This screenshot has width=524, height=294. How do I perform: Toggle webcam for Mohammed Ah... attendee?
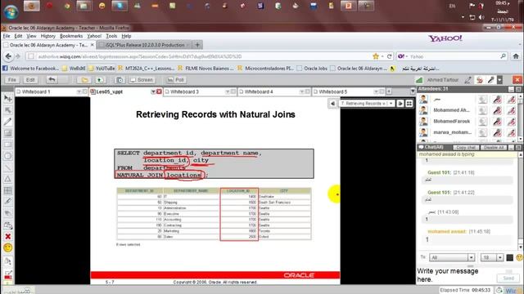[x=482, y=110]
